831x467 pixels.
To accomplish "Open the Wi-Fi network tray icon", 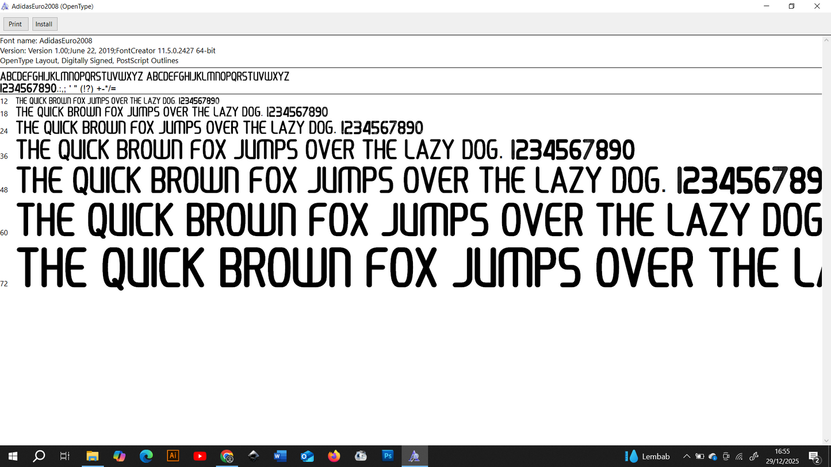I will click(x=740, y=457).
